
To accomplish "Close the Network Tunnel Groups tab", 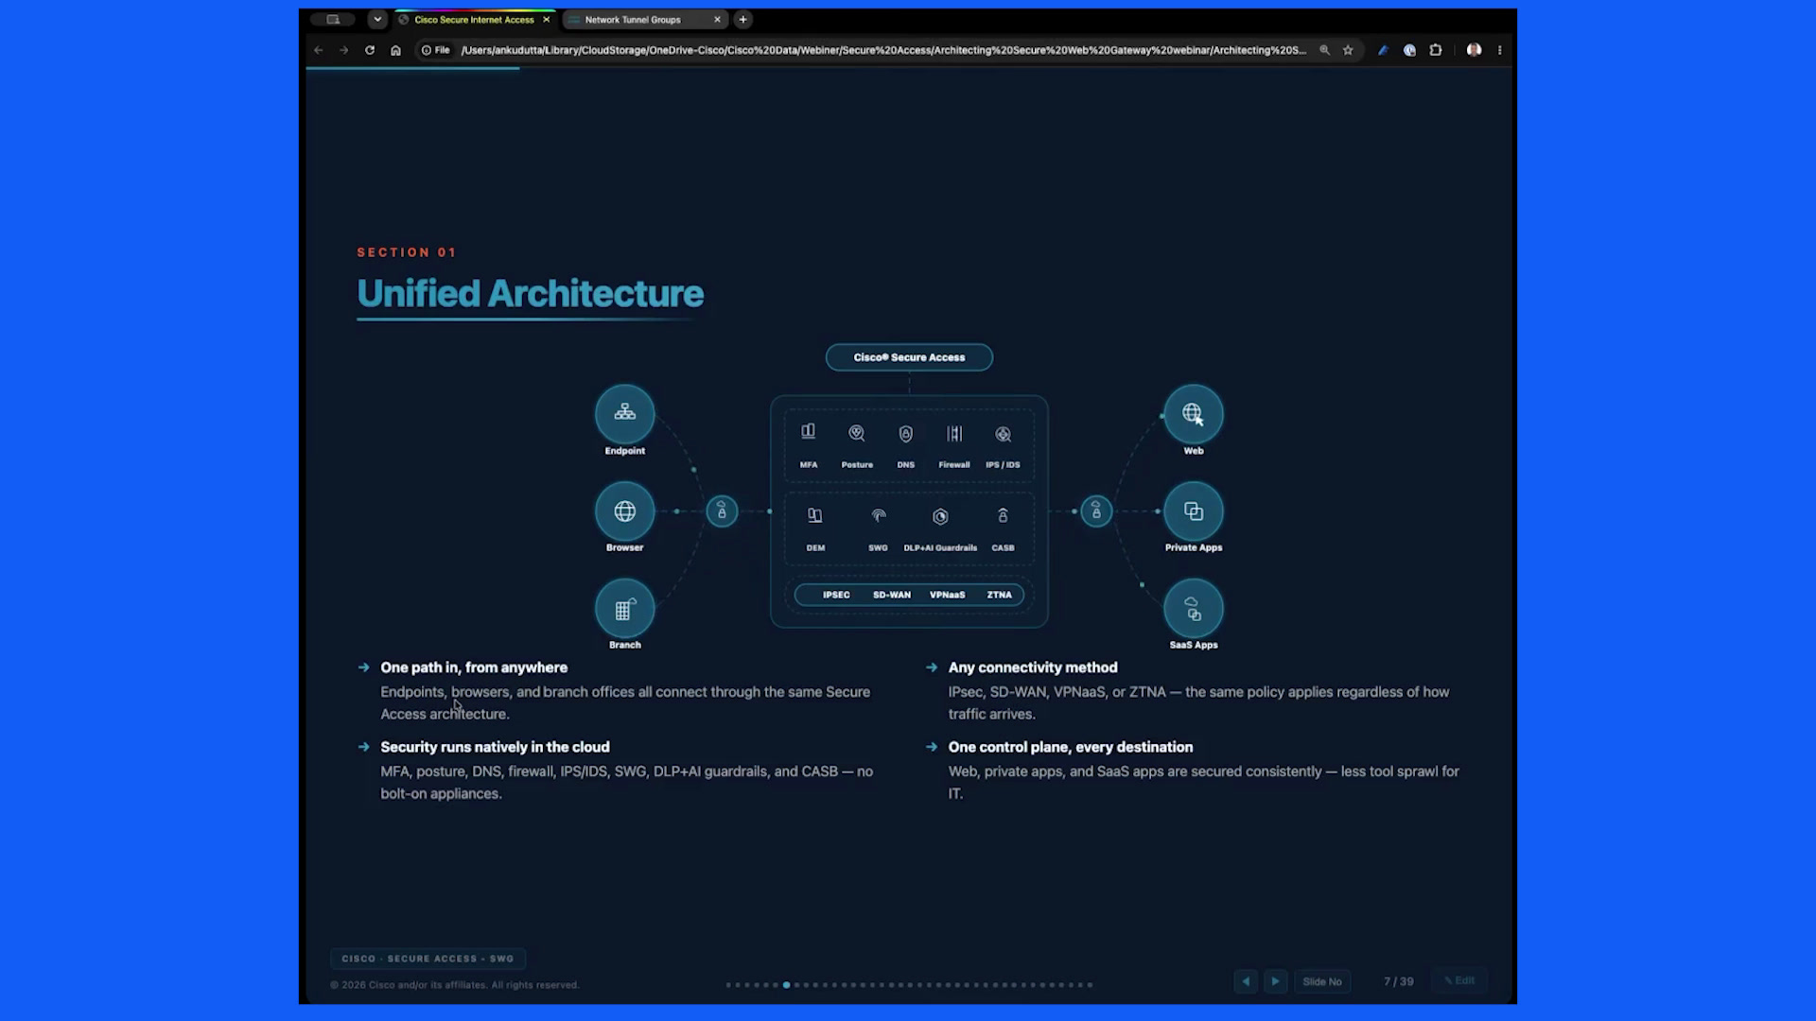I will click(x=717, y=19).
